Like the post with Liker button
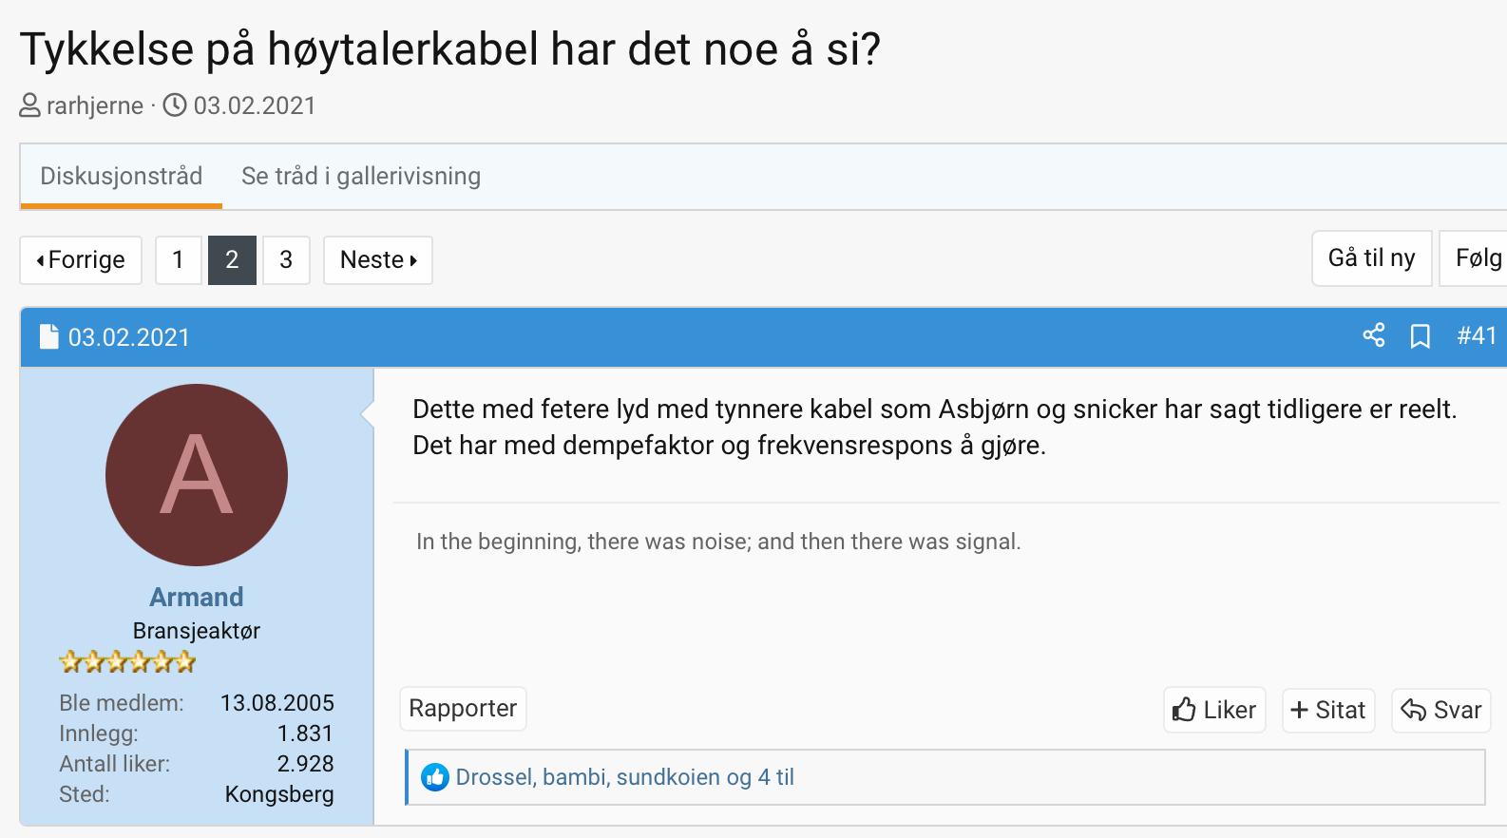Image resolution: width=1507 pixels, height=838 pixels. pos(1214,710)
